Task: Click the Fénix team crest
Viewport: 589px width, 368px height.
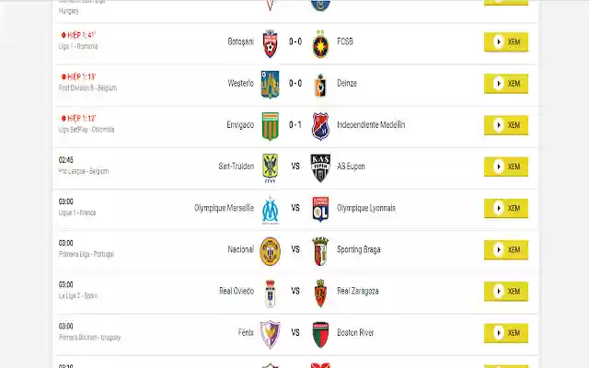Action: point(270,332)
